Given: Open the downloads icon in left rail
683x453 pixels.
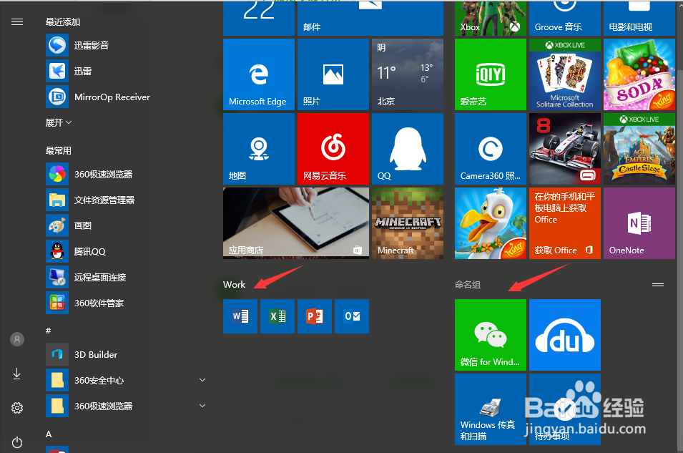Looking at the screenshot, I should tap(17, 374).
